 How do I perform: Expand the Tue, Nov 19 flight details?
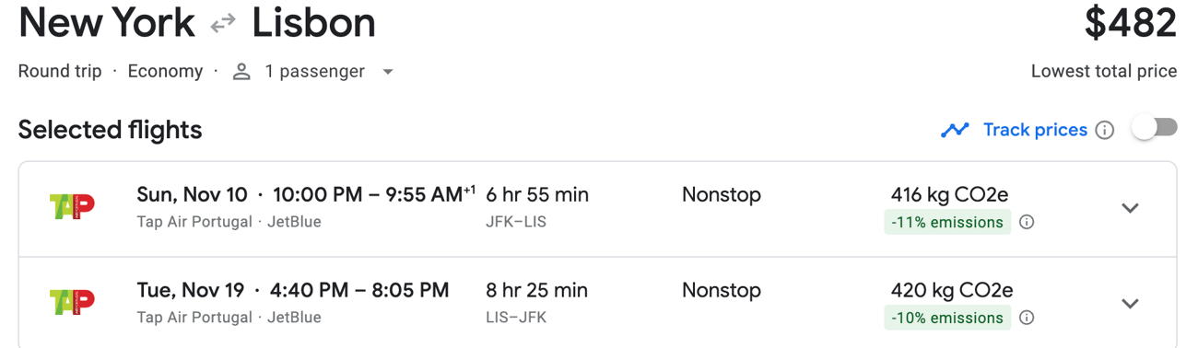pos(1130,304)
